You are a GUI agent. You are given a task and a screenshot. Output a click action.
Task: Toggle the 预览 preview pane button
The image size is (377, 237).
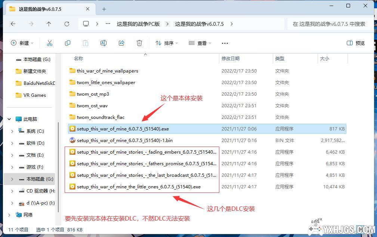click(x=356, y=43)
